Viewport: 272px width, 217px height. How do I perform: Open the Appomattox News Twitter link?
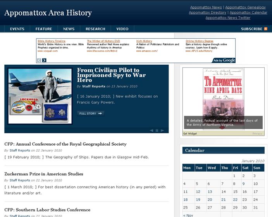(x=228, y=18)
